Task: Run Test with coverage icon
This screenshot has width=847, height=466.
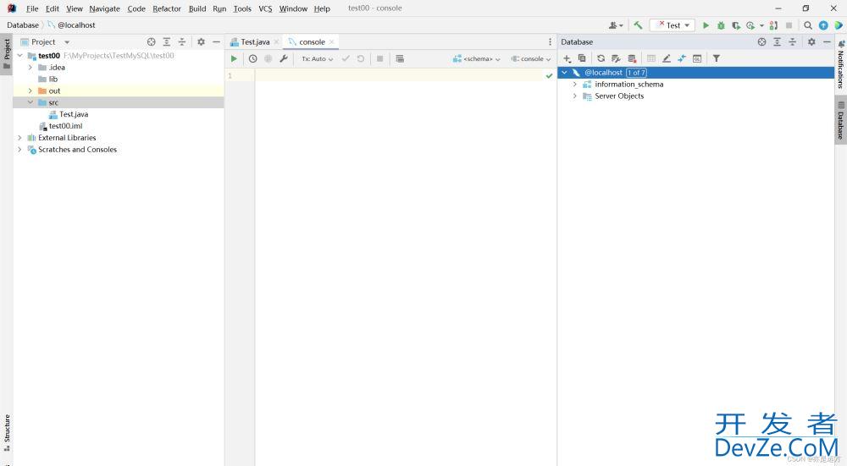Action: (736, 25)
